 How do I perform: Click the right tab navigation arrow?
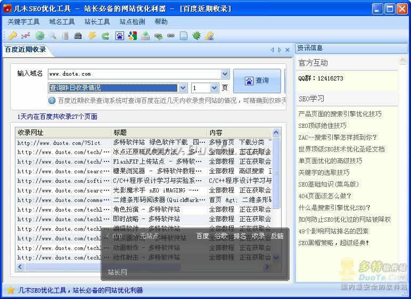(280, 50)
